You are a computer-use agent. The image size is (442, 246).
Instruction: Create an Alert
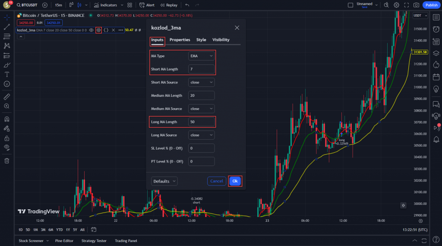147,5
